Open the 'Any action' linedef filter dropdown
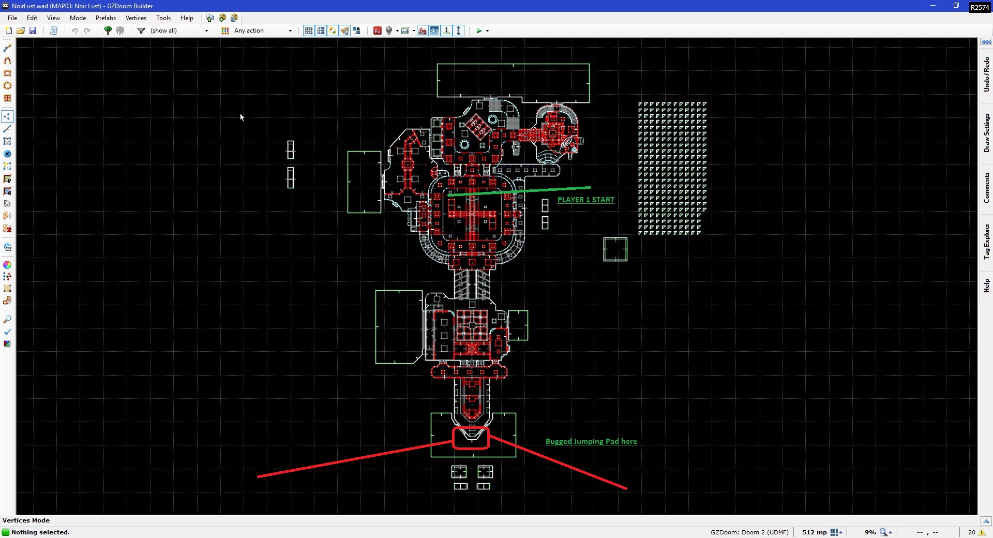Image resolution: width=993 pixels, height=538 pixels. point(290,31)
